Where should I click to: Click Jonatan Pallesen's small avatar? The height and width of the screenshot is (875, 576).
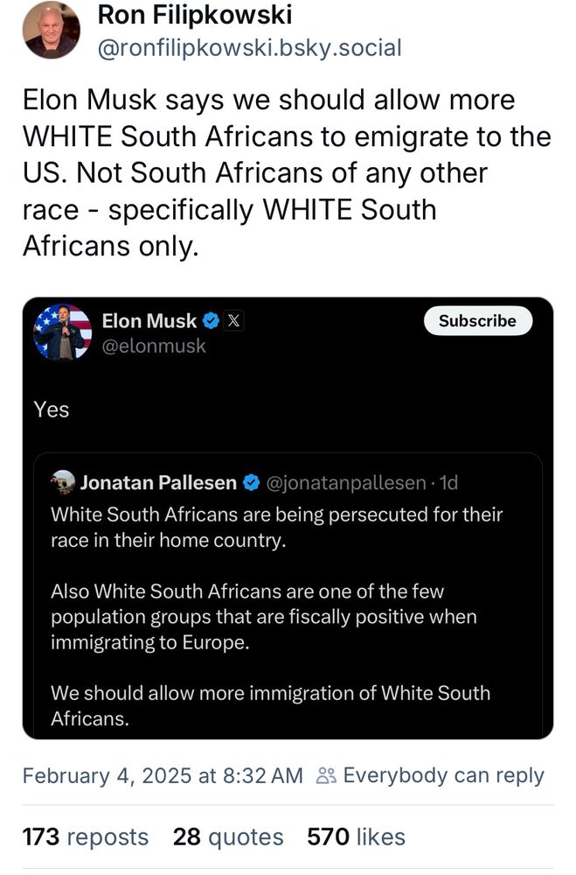[63, 482]
